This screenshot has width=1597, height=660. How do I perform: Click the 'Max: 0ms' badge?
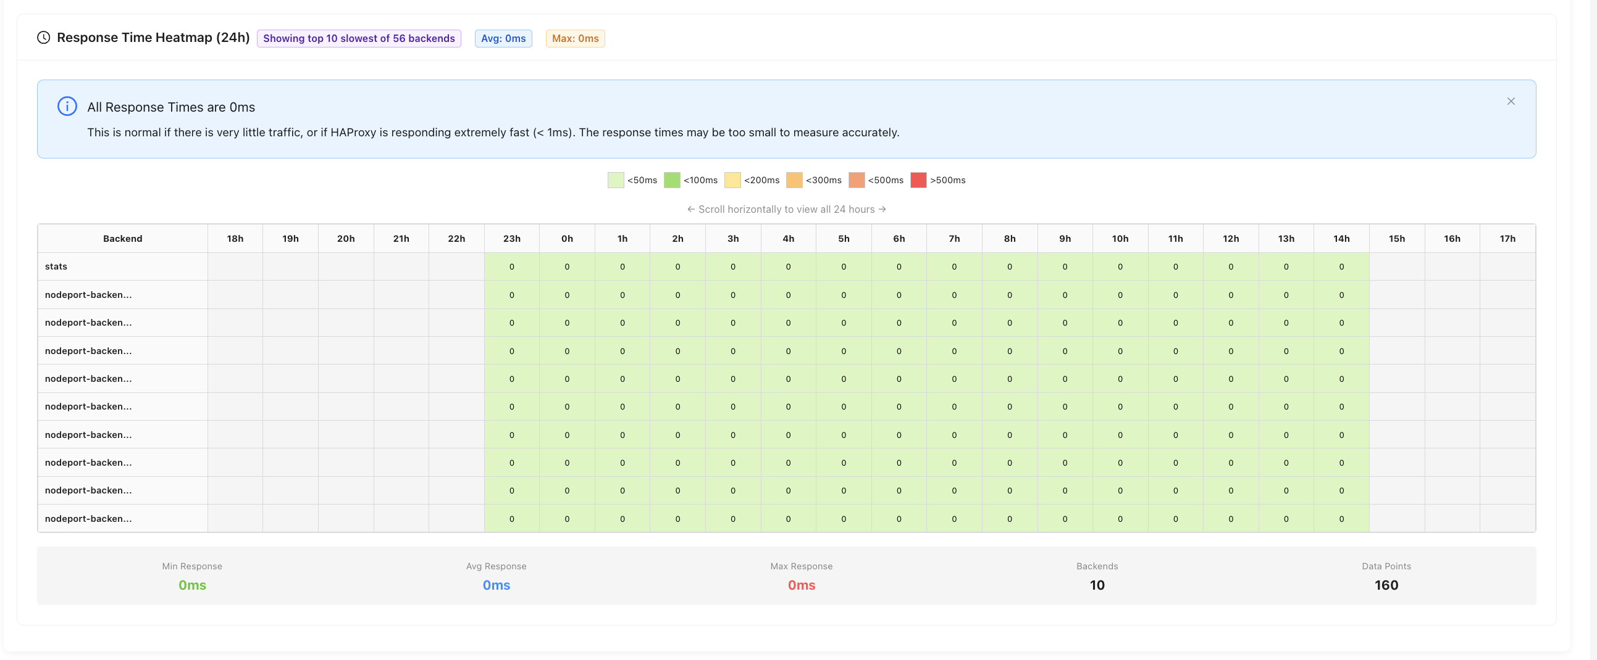click(576, 38)
